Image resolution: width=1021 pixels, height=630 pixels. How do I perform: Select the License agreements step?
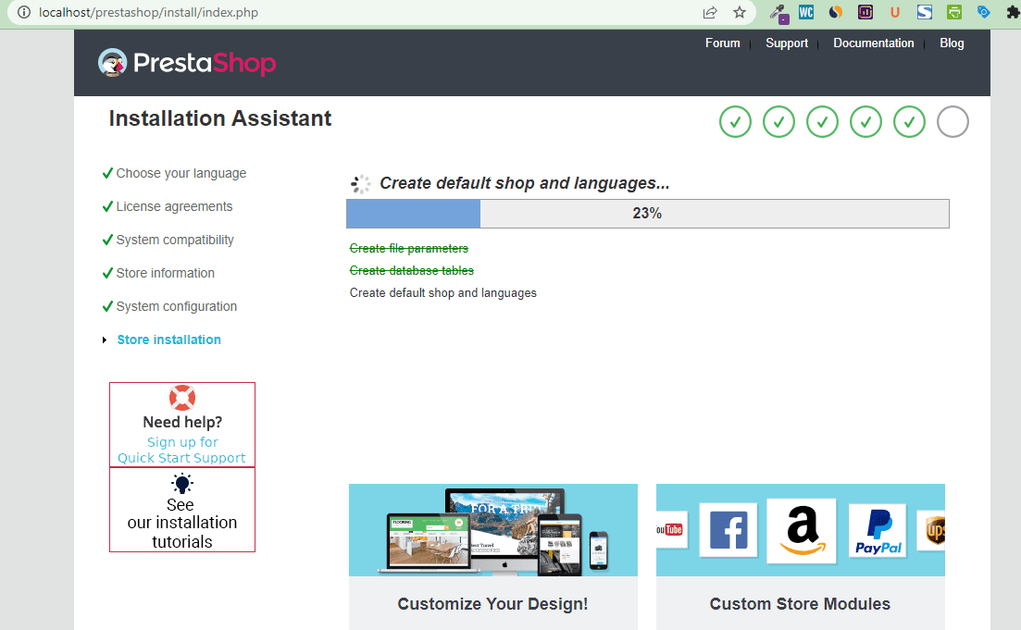click(x=174, y=206)
